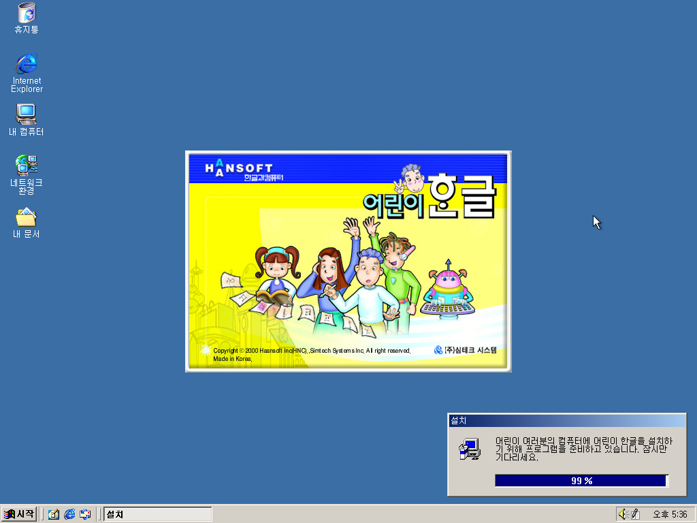Screen dimensions: 697x523
Task: Click the quick launch show desktop icon
Action: coord(54,514)
